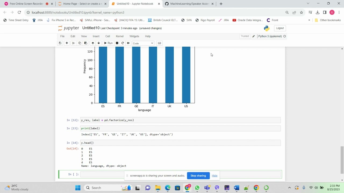Hide the screen sharing notification bar
344x193 pixels.
pos(214,176)
